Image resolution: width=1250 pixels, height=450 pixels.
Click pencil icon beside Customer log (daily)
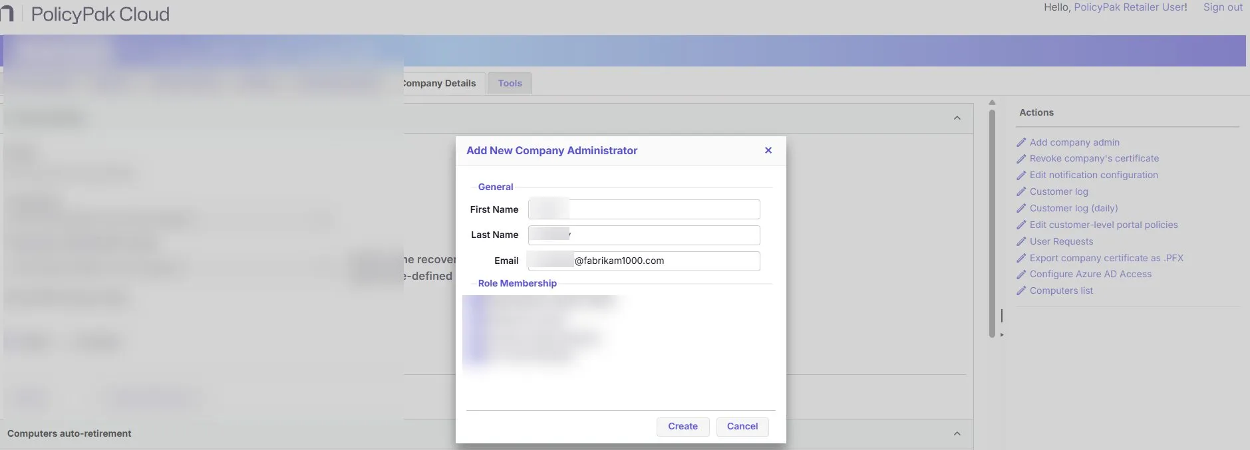(x=1021, y=209)
